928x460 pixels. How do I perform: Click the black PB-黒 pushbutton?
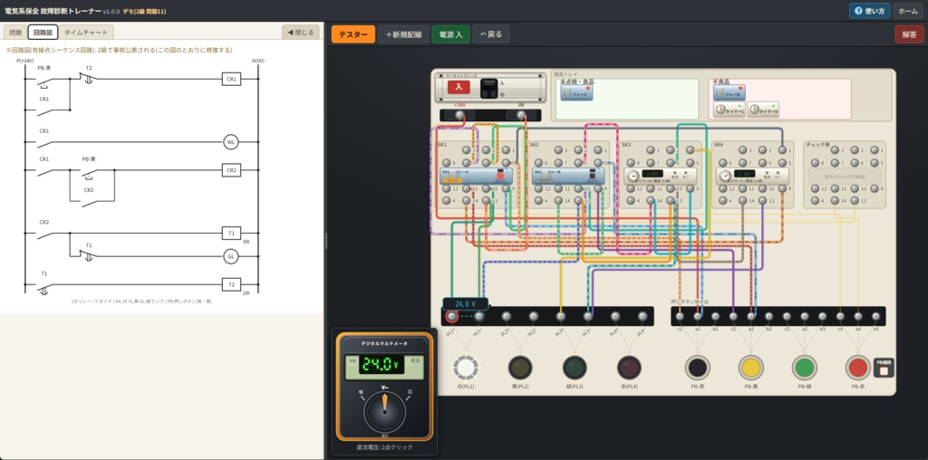point(697,367)
